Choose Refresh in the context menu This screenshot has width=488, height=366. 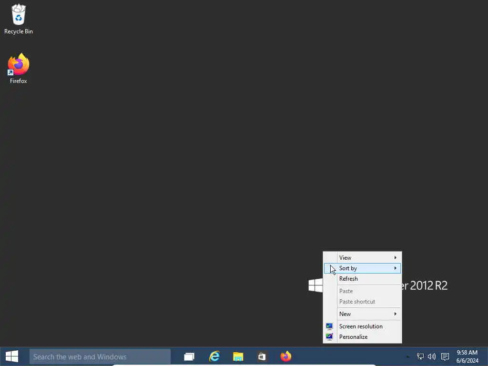click(362, 279)
